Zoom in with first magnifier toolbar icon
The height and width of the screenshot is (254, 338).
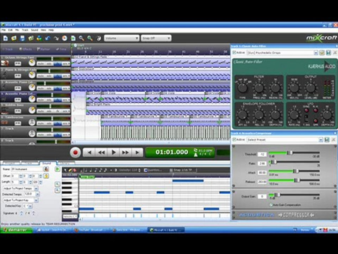(x=81, y=38)
